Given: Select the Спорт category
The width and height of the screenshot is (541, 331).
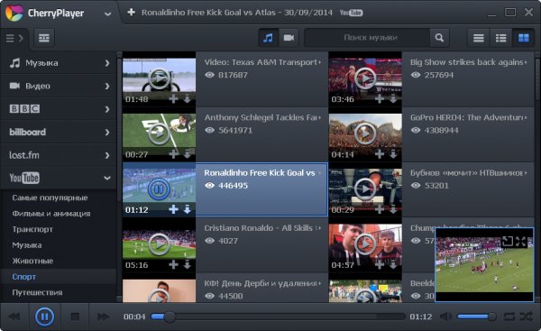Looking at the screenshot, I should click(x=23, y=277).
